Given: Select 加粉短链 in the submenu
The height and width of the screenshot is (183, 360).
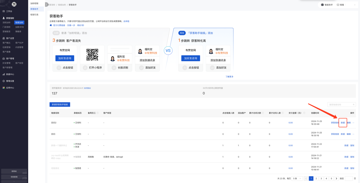Looking at the screenshot, I should [34, 3].
